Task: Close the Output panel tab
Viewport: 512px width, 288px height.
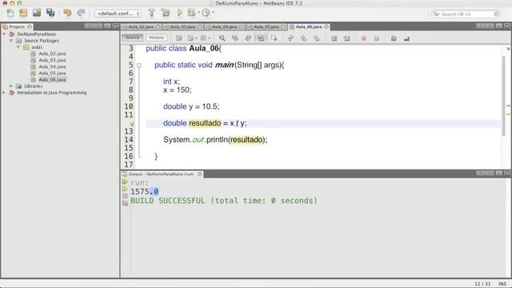Action: (200, 174)
